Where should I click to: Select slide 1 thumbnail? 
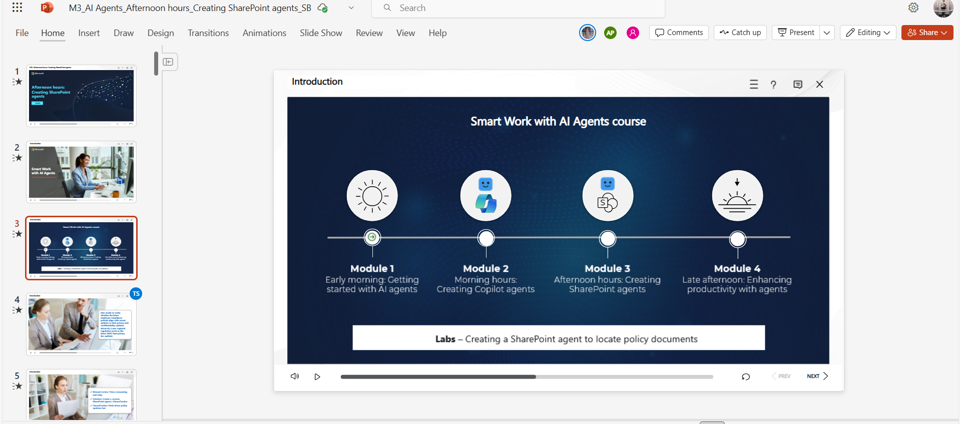pos(81,96)
